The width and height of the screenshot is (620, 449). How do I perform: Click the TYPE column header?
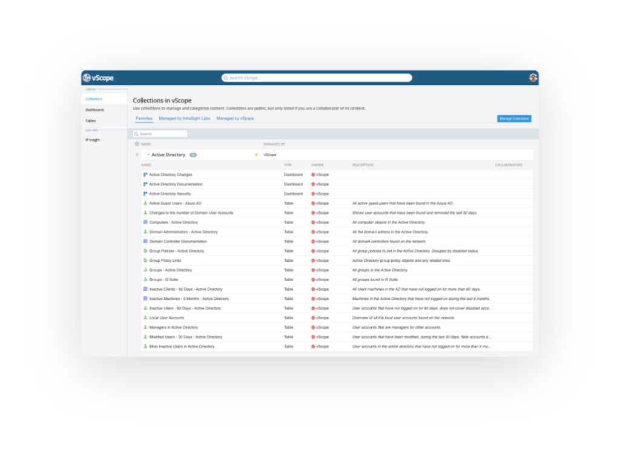tap(288, 165)
